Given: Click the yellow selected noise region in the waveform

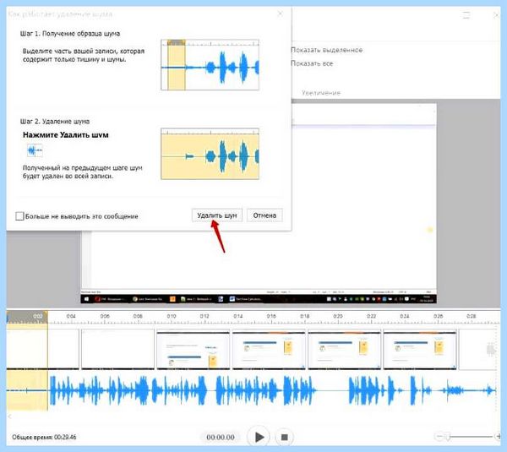Looking at the screenshot, I should pos(27,390).
